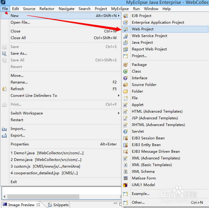
Task: Open the MyEclipse menu
Action: pyautogui.click(x=120, y=9)
